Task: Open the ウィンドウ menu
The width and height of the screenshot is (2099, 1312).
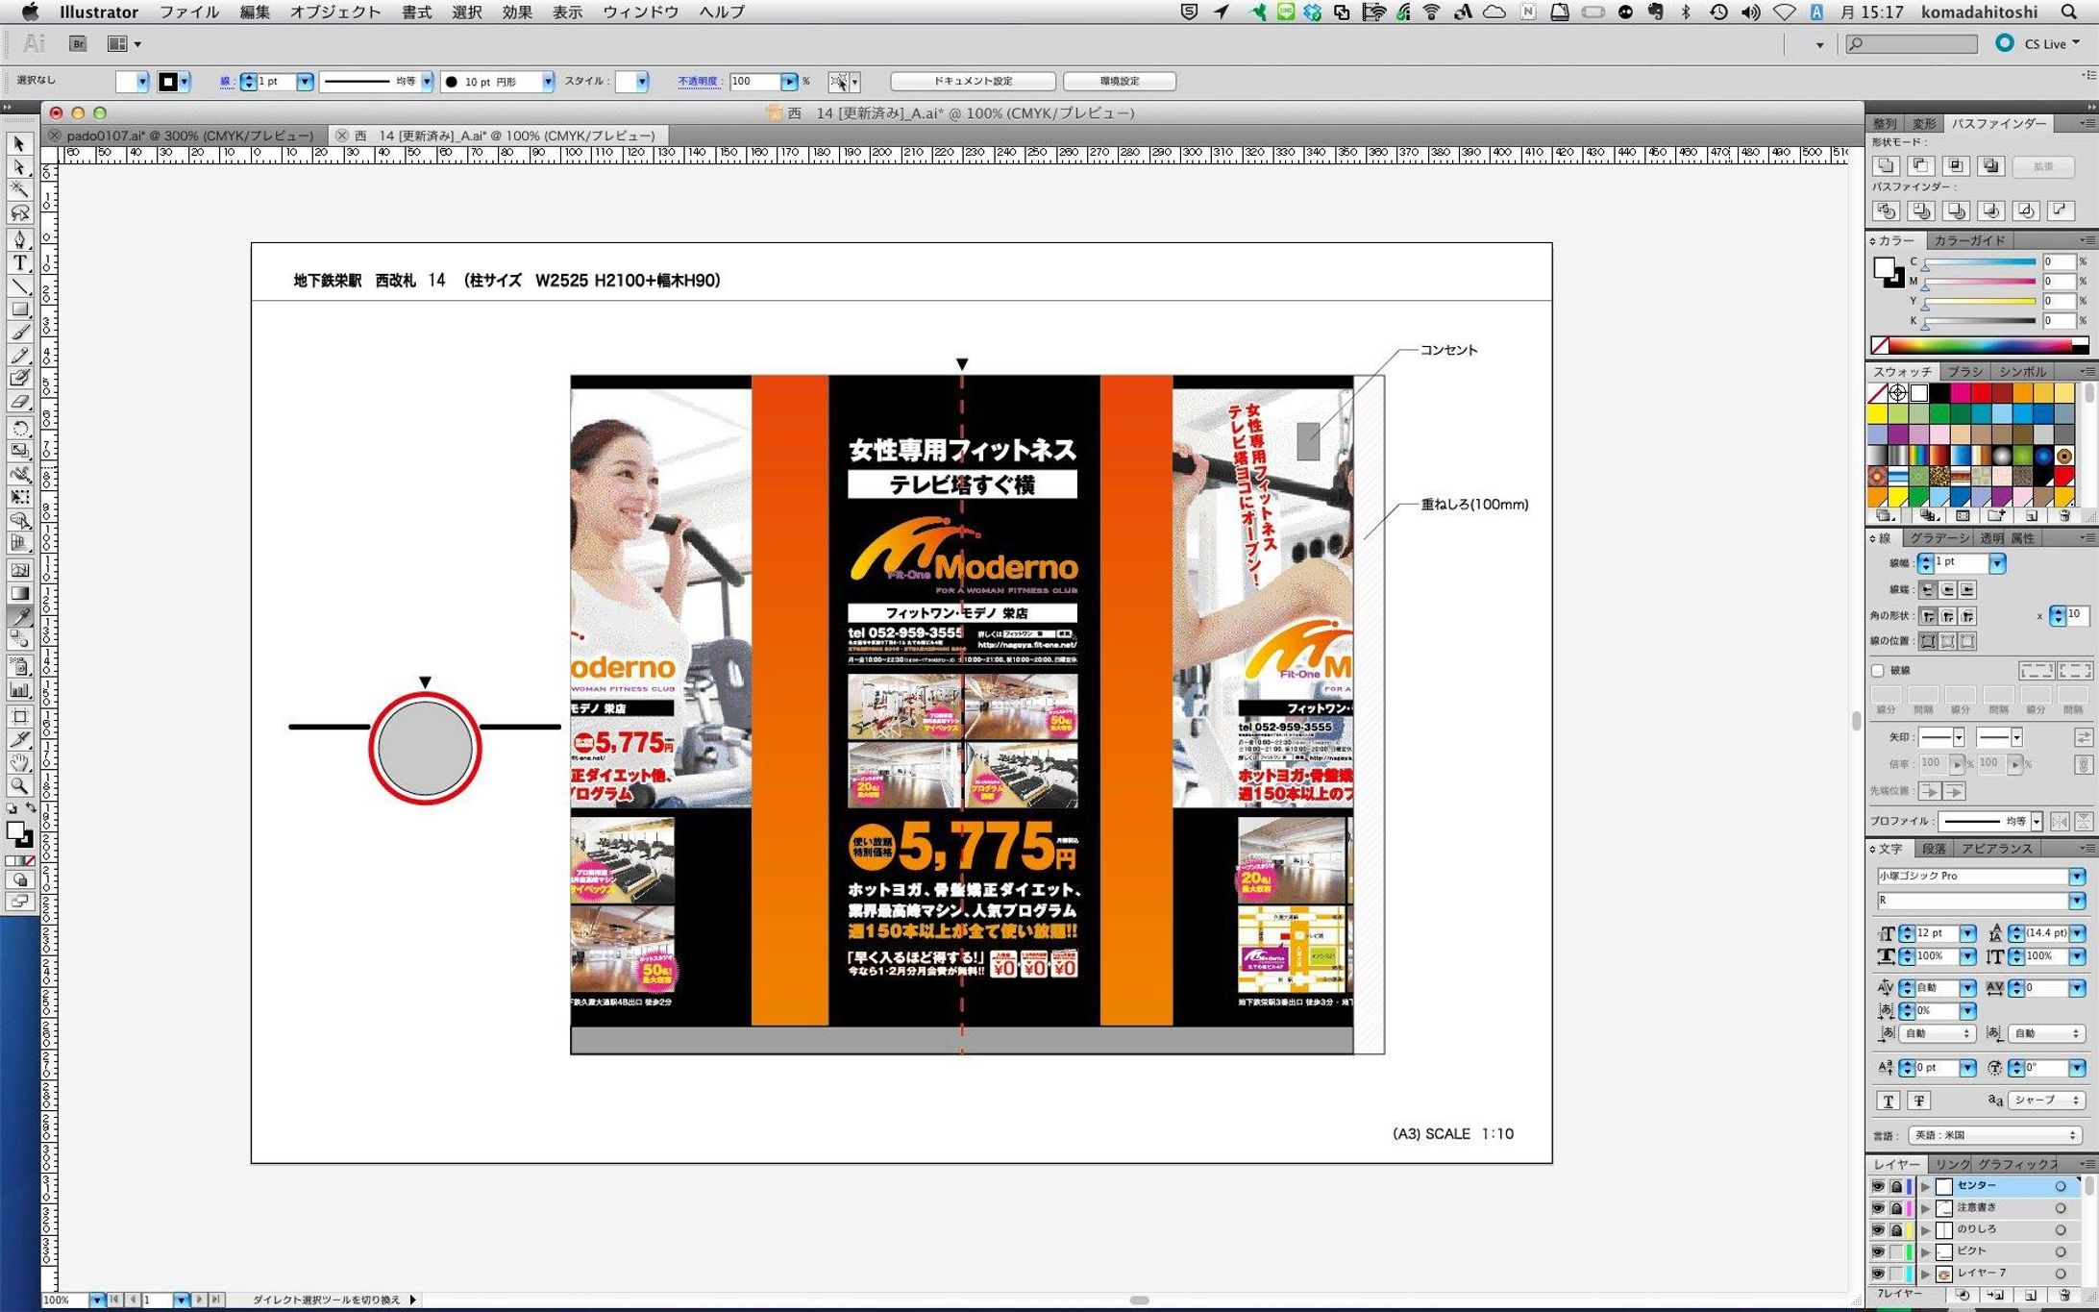Action: click(x=639, y=12)
